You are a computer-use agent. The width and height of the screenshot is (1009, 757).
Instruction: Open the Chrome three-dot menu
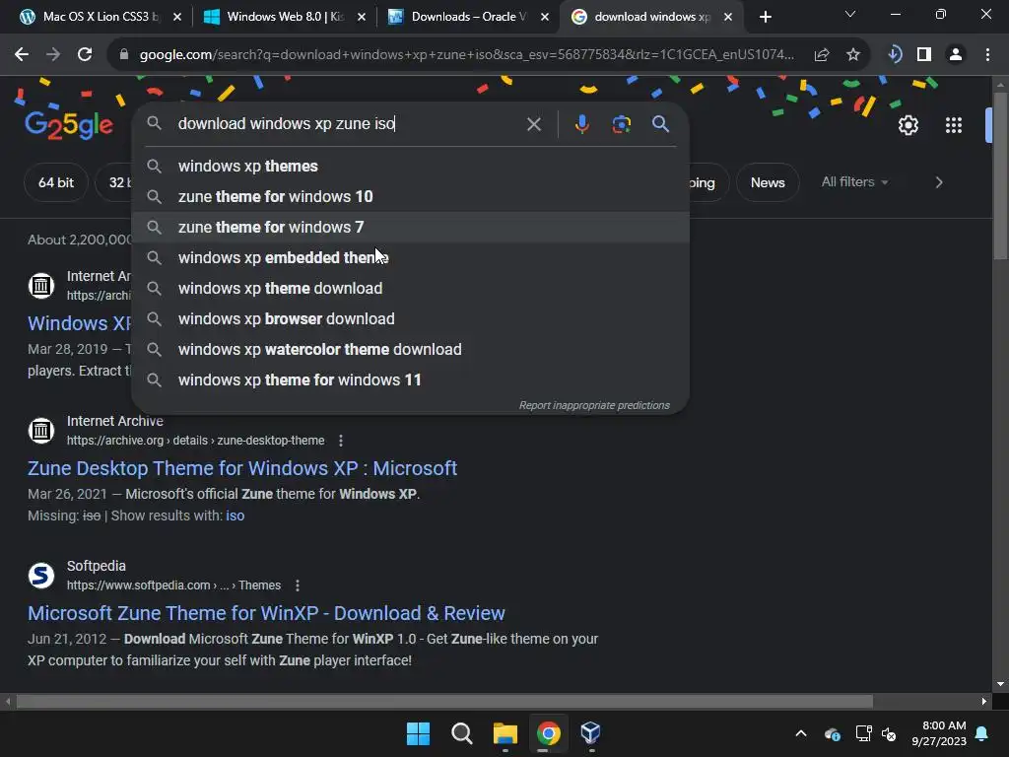987,55
